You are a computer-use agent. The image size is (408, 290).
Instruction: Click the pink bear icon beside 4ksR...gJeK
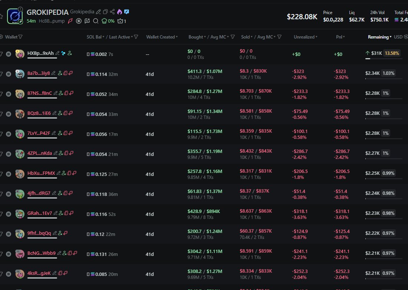click(x=60, y=273)
